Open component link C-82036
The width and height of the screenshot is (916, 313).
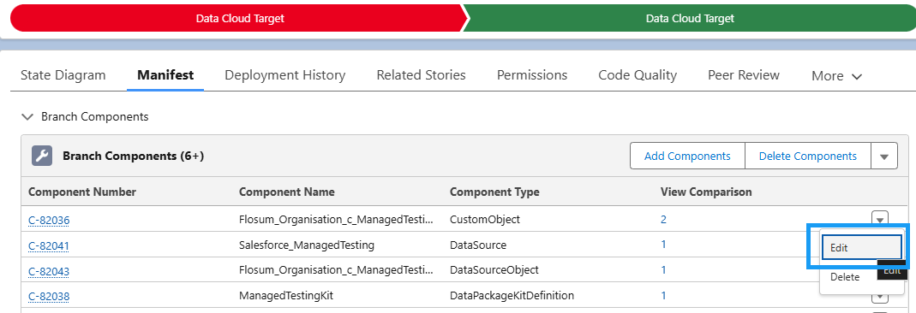click(49, 220)
